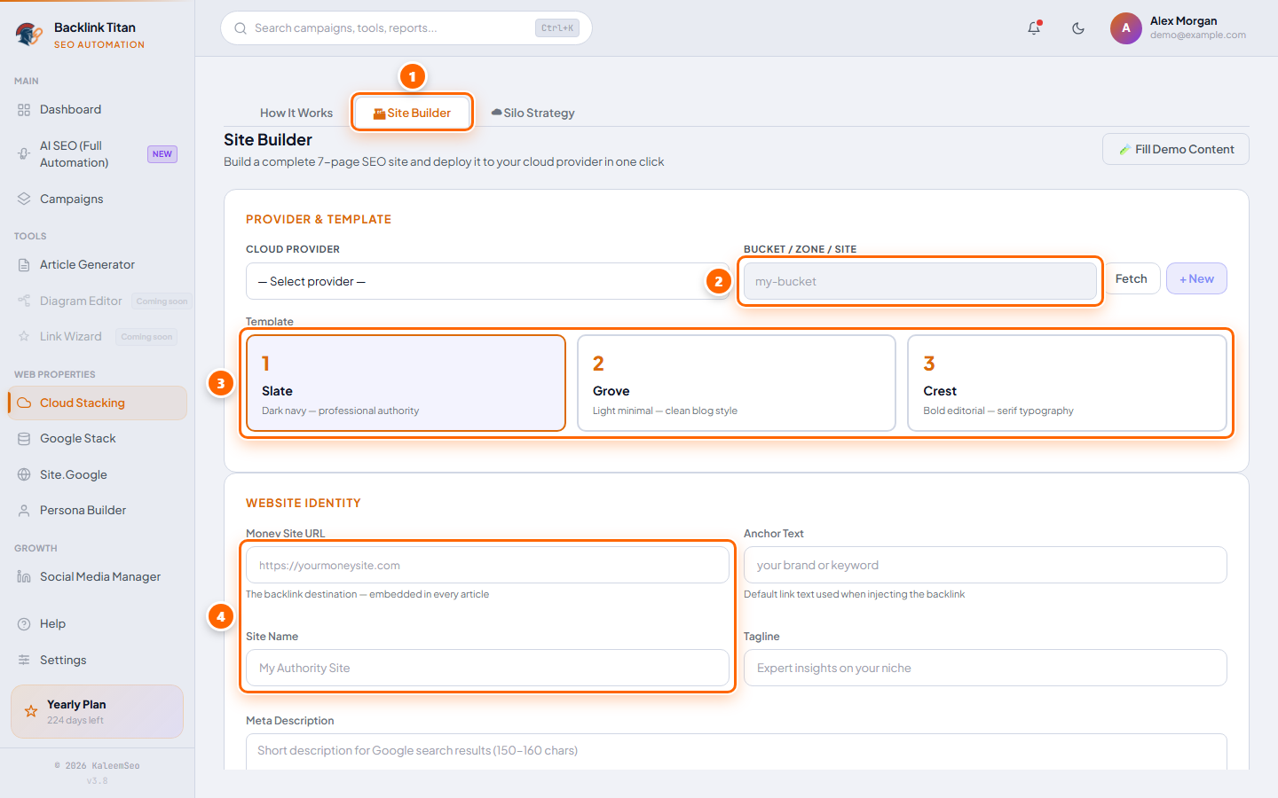Click the Tagline input field

[x=985, y=668]
